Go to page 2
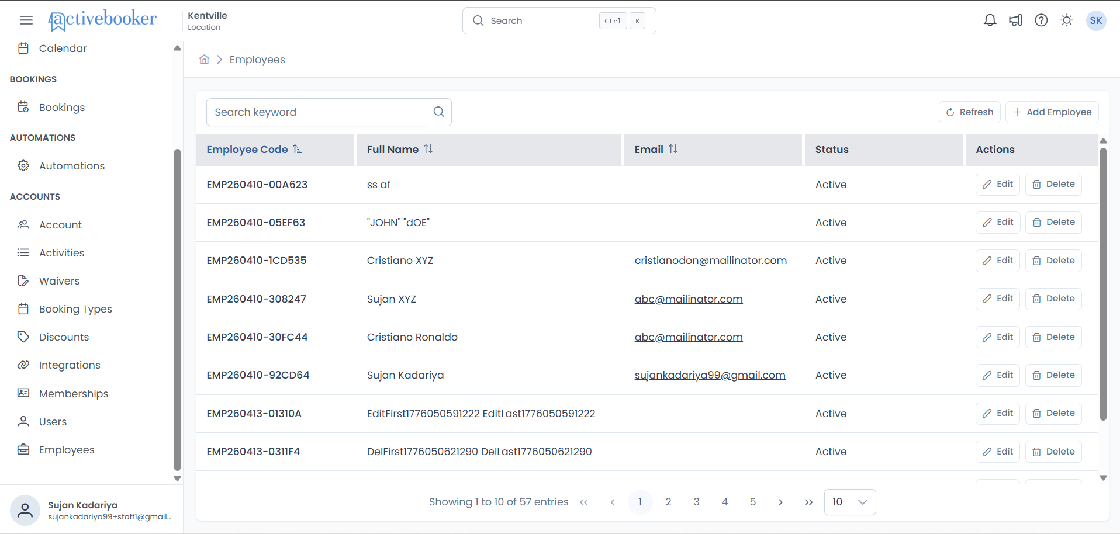 pyautogui.click(x=668, y=502)
